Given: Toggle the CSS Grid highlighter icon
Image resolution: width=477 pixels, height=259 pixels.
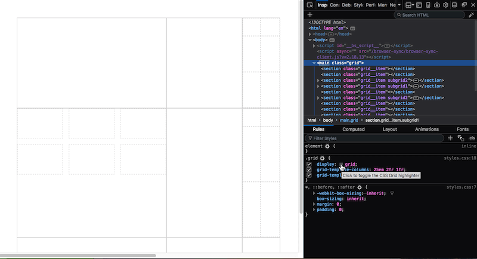Looking at the screenshot, I should pyautogui.click(x=341, y=164).
